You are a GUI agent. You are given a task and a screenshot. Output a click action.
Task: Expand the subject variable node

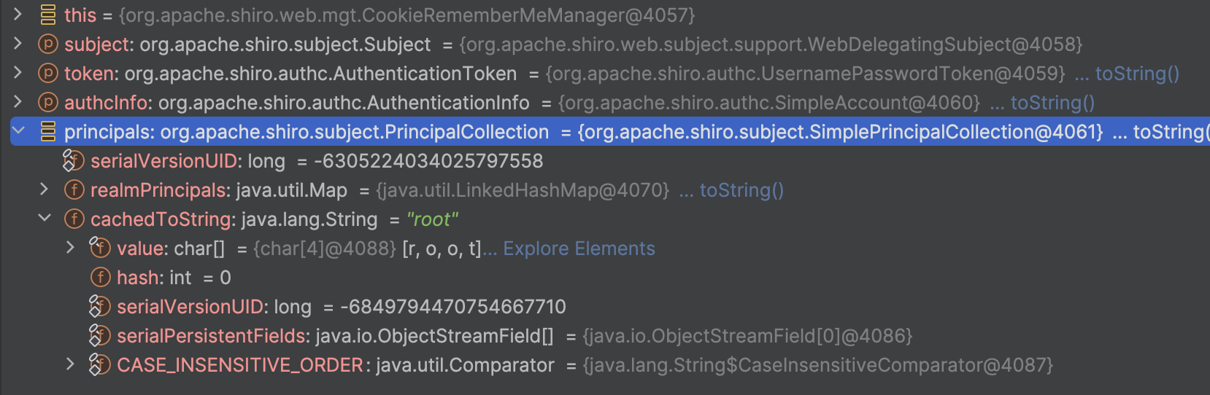point(18,43)
